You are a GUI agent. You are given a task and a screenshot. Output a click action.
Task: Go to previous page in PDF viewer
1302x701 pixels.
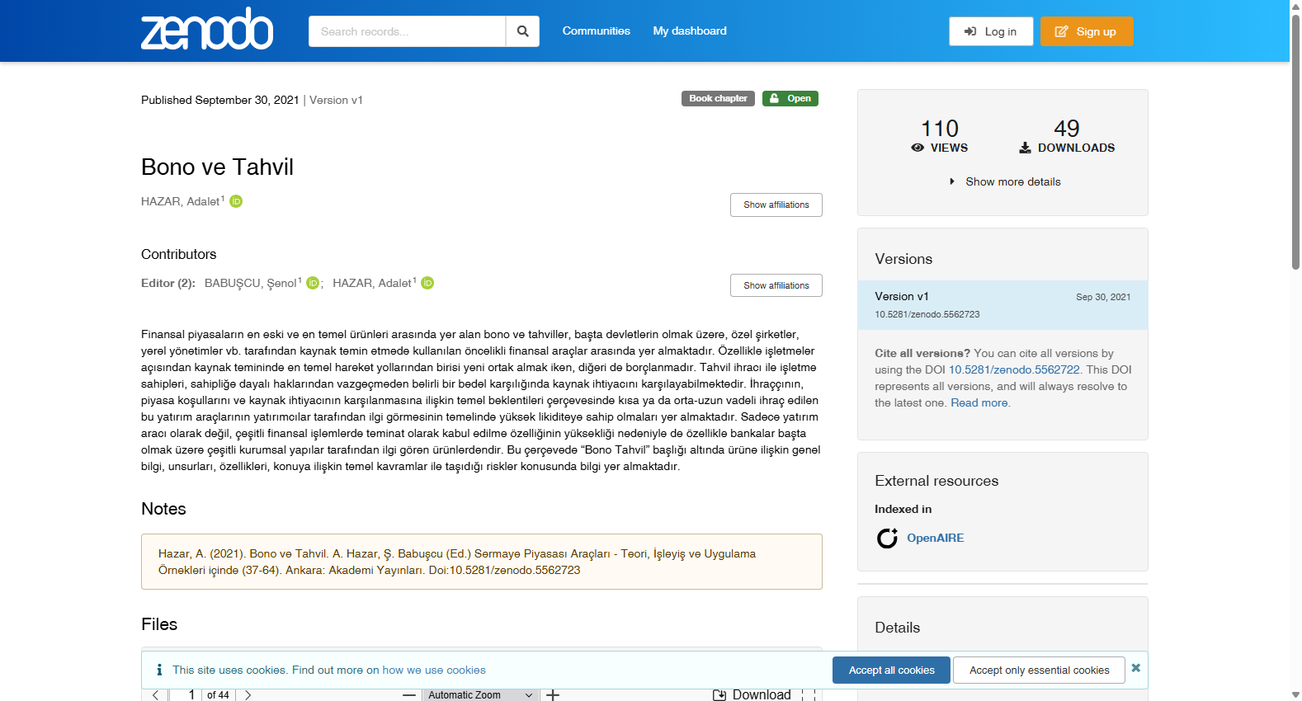click(155, 695)
